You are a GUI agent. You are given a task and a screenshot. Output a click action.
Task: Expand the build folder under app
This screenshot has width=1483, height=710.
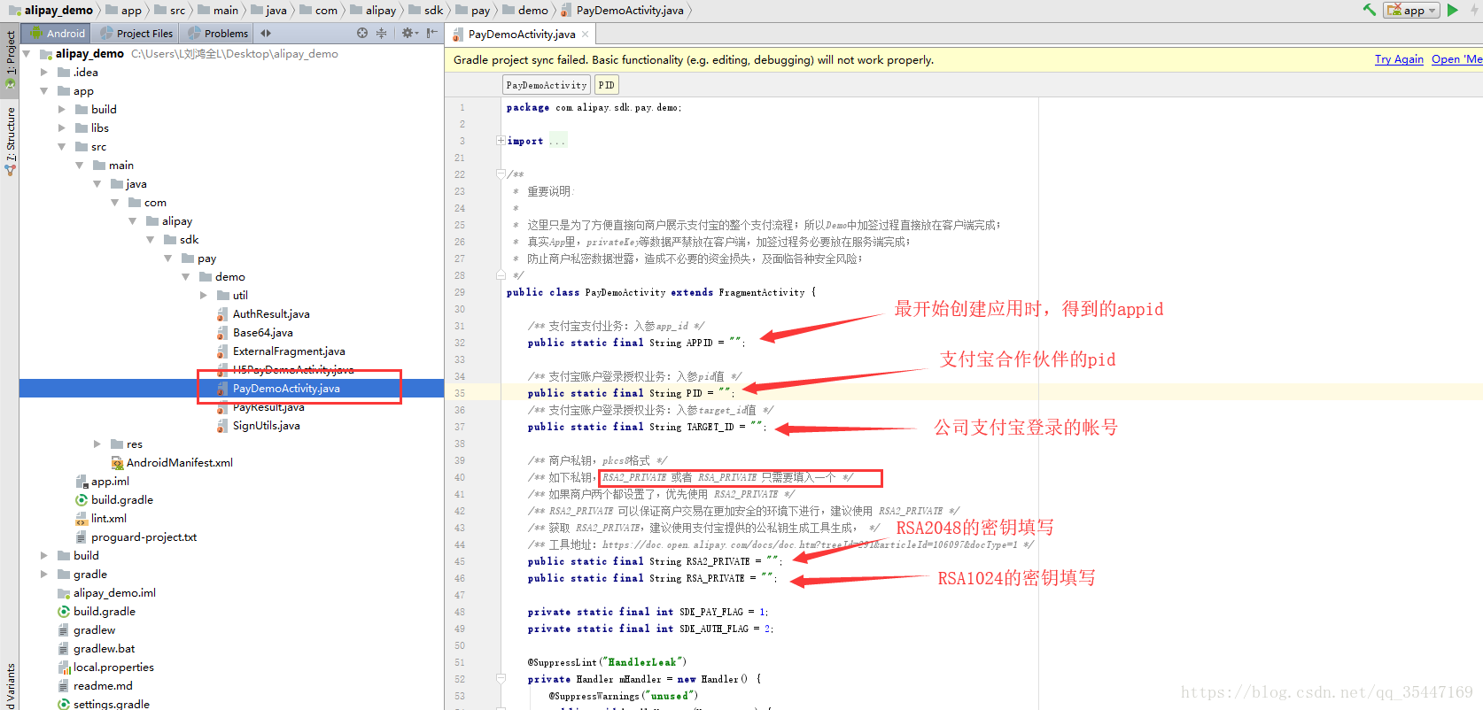pyautogui.click(x=62, y=110)
